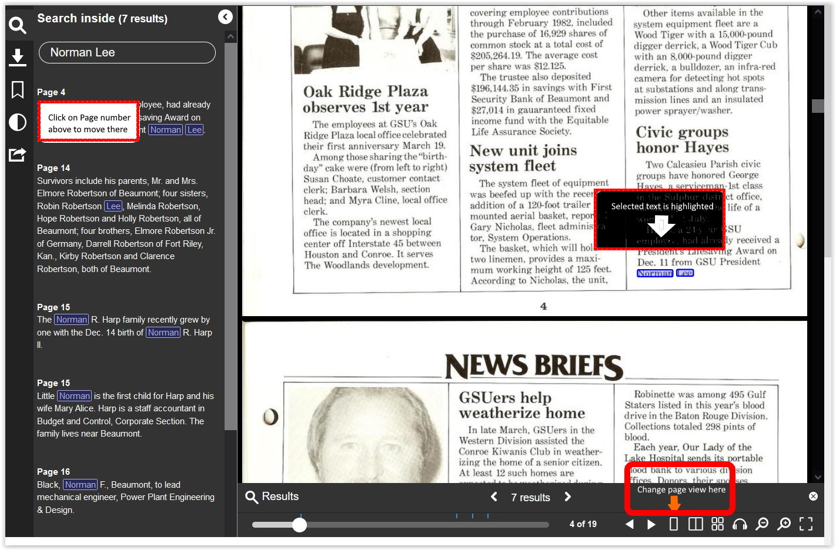Open the search panel magnifier icon in sidebar
836x550 pixels.
pos(18,25)
